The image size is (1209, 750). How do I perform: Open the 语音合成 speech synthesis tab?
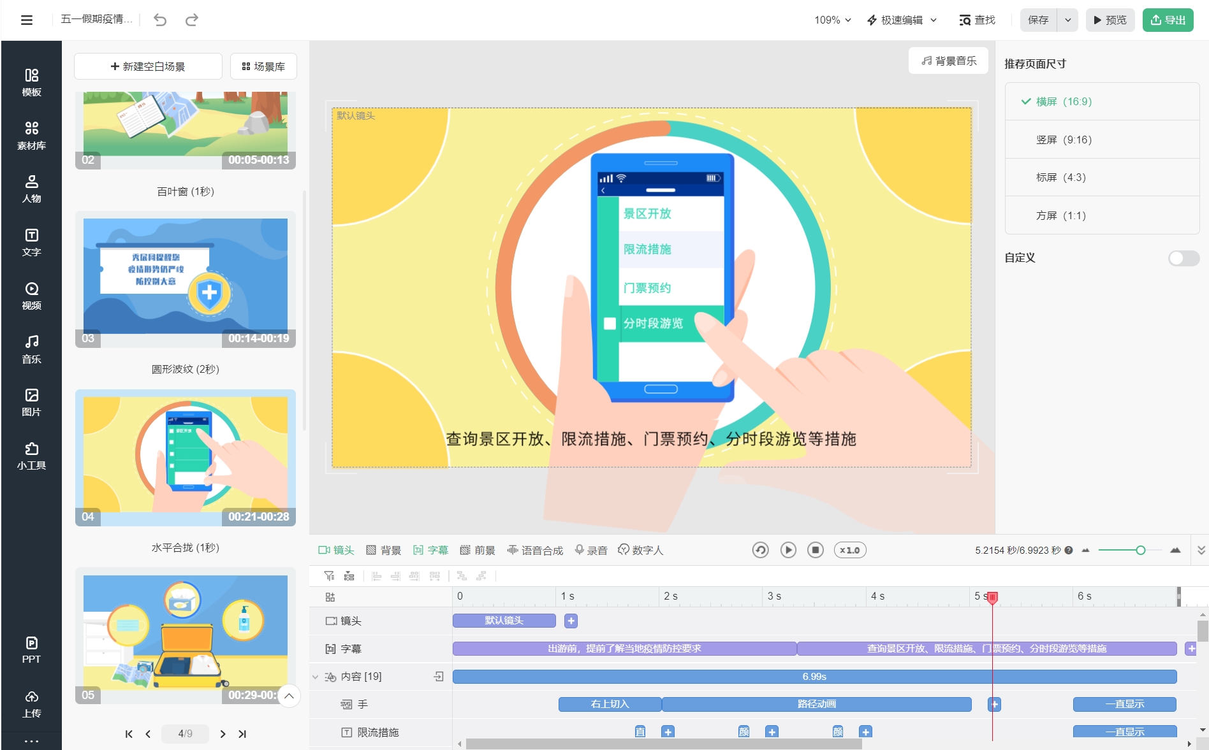[x=535, y=550]
